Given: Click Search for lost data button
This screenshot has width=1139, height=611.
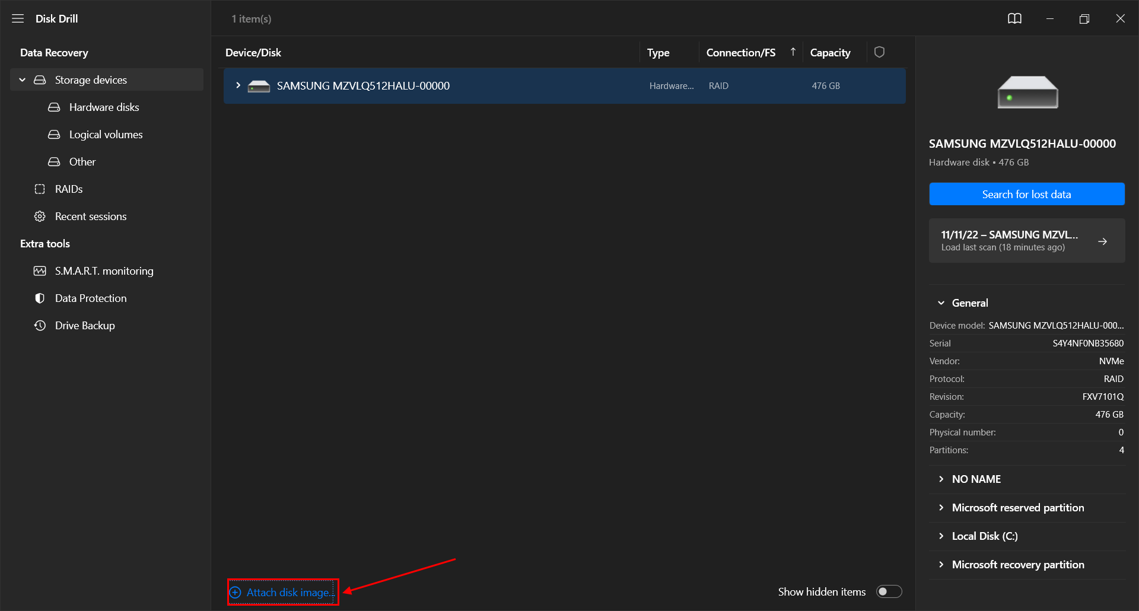Looking at the screenshot, I should [x=1027, y=194].
